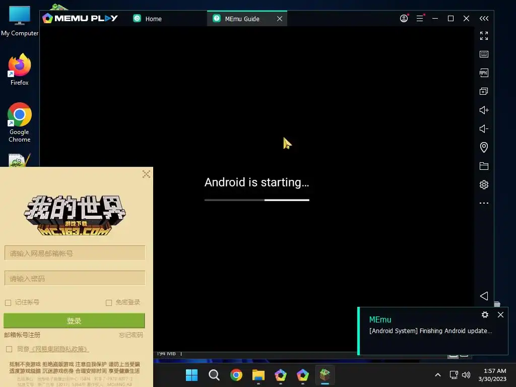Open the multi-instance manager icon

pyautogui.click(x=484, y=91)
